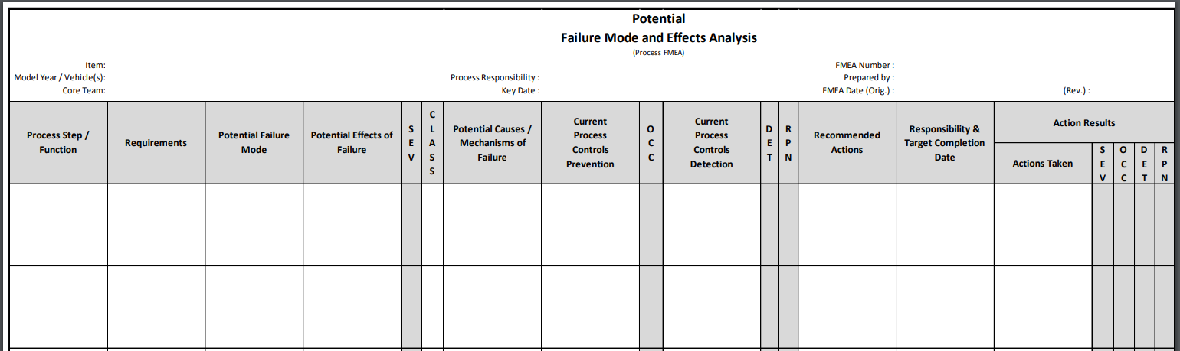Click Current Process Controls Prevention header
The width and height of the screenshot is (1180, 351).
tap(590, 142)
